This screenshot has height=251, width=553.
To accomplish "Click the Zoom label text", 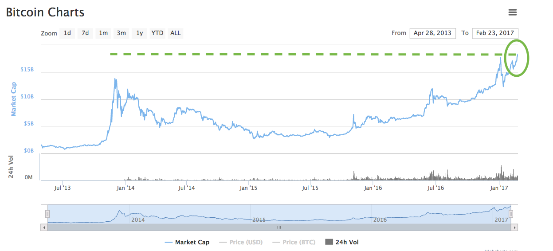I will coord(49,34).
